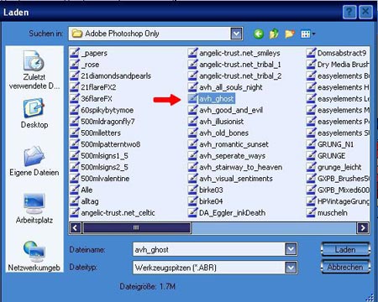The image size is (378, 302).
Task: Create a new folder
Action: click(290, 34)
